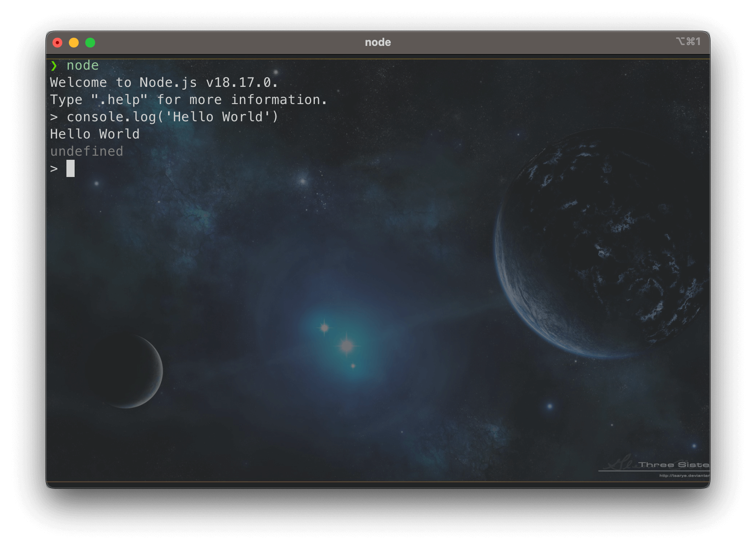Click the REPL prompt before console.log

click(54, 118)
